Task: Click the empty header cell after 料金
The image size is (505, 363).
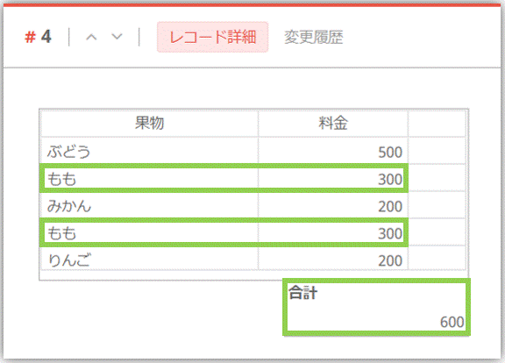Action: (437, 124)
